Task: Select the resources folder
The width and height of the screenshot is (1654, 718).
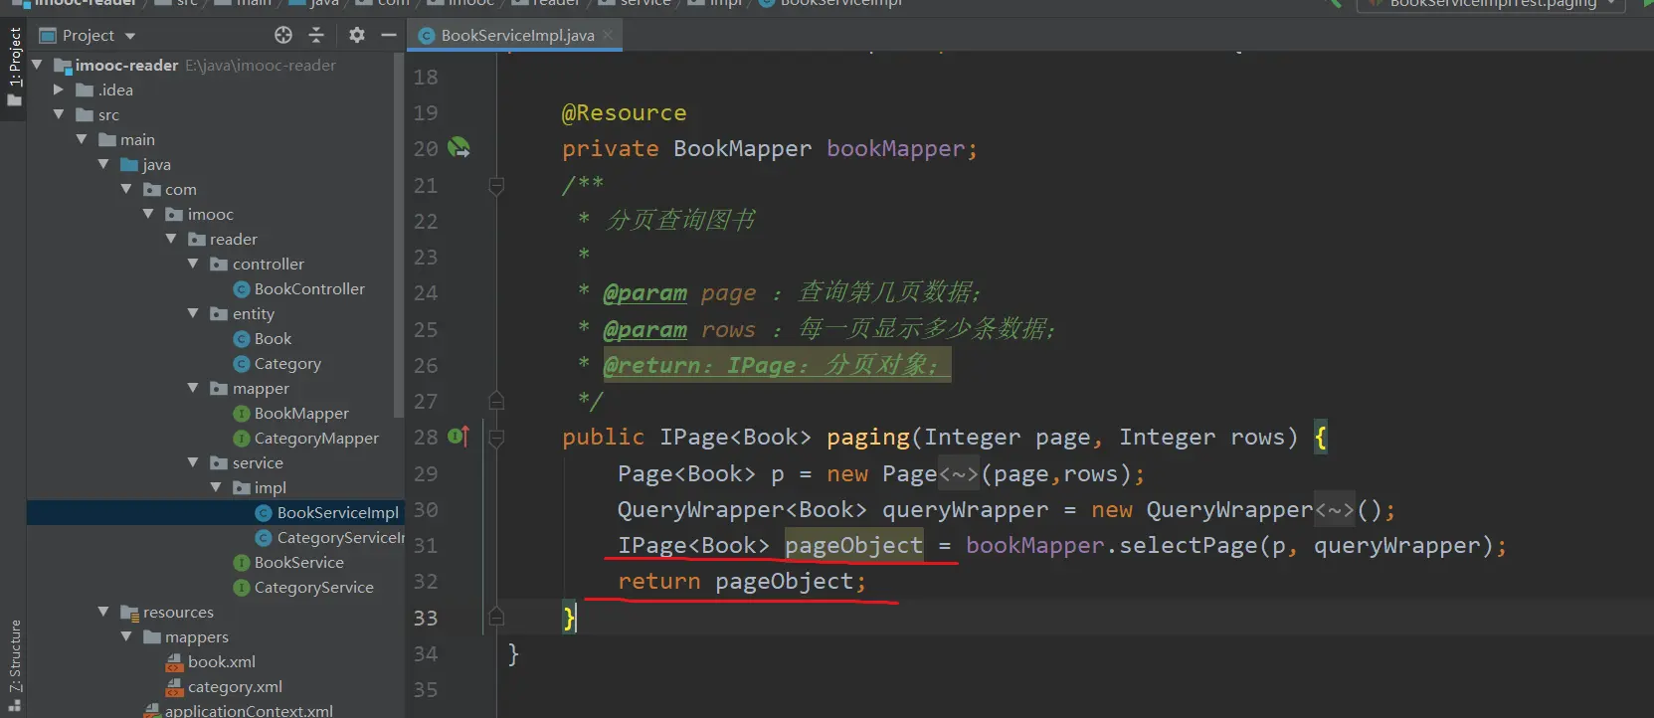Action: coord(178,612)
